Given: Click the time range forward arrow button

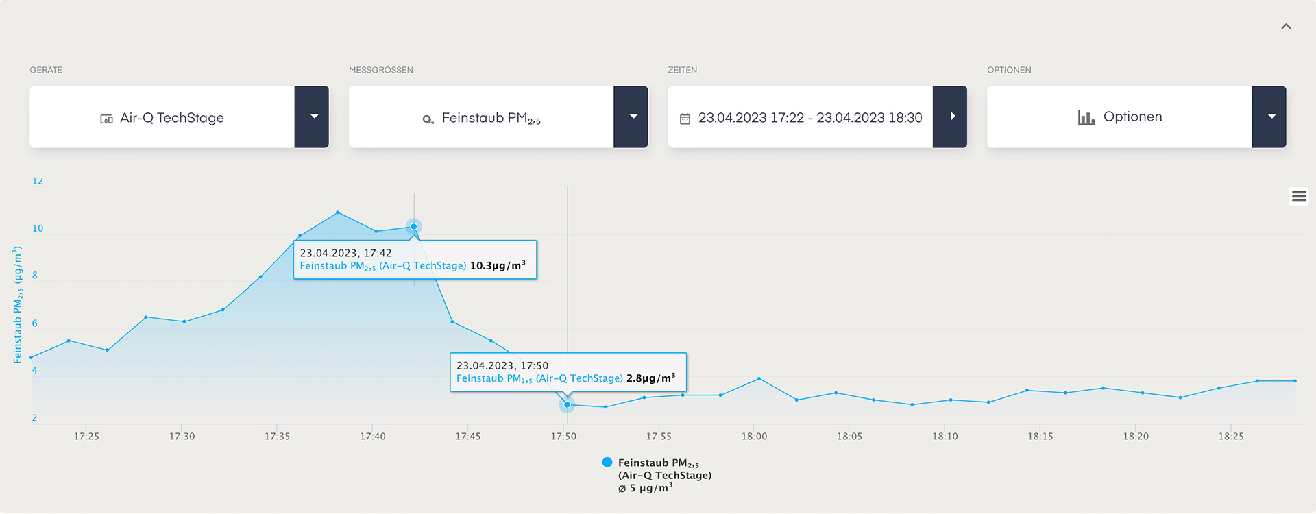Looking at the screenshot, I should pos(950,117).
